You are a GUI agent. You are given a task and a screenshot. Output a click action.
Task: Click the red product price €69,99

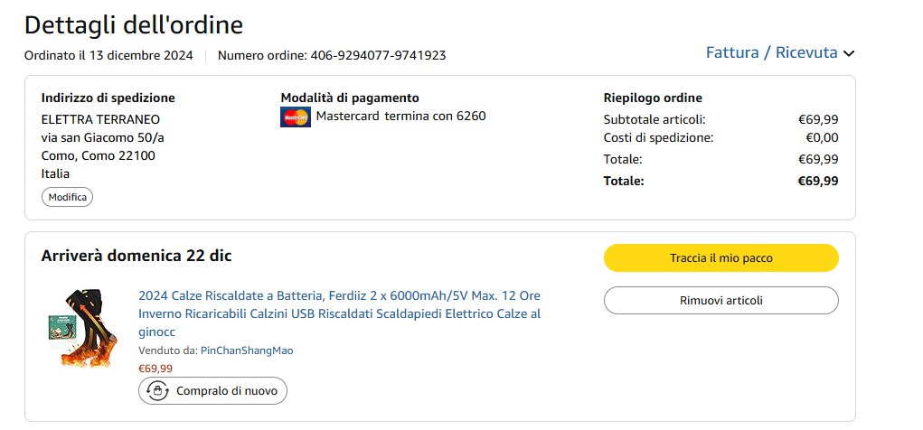click(155, 369)
